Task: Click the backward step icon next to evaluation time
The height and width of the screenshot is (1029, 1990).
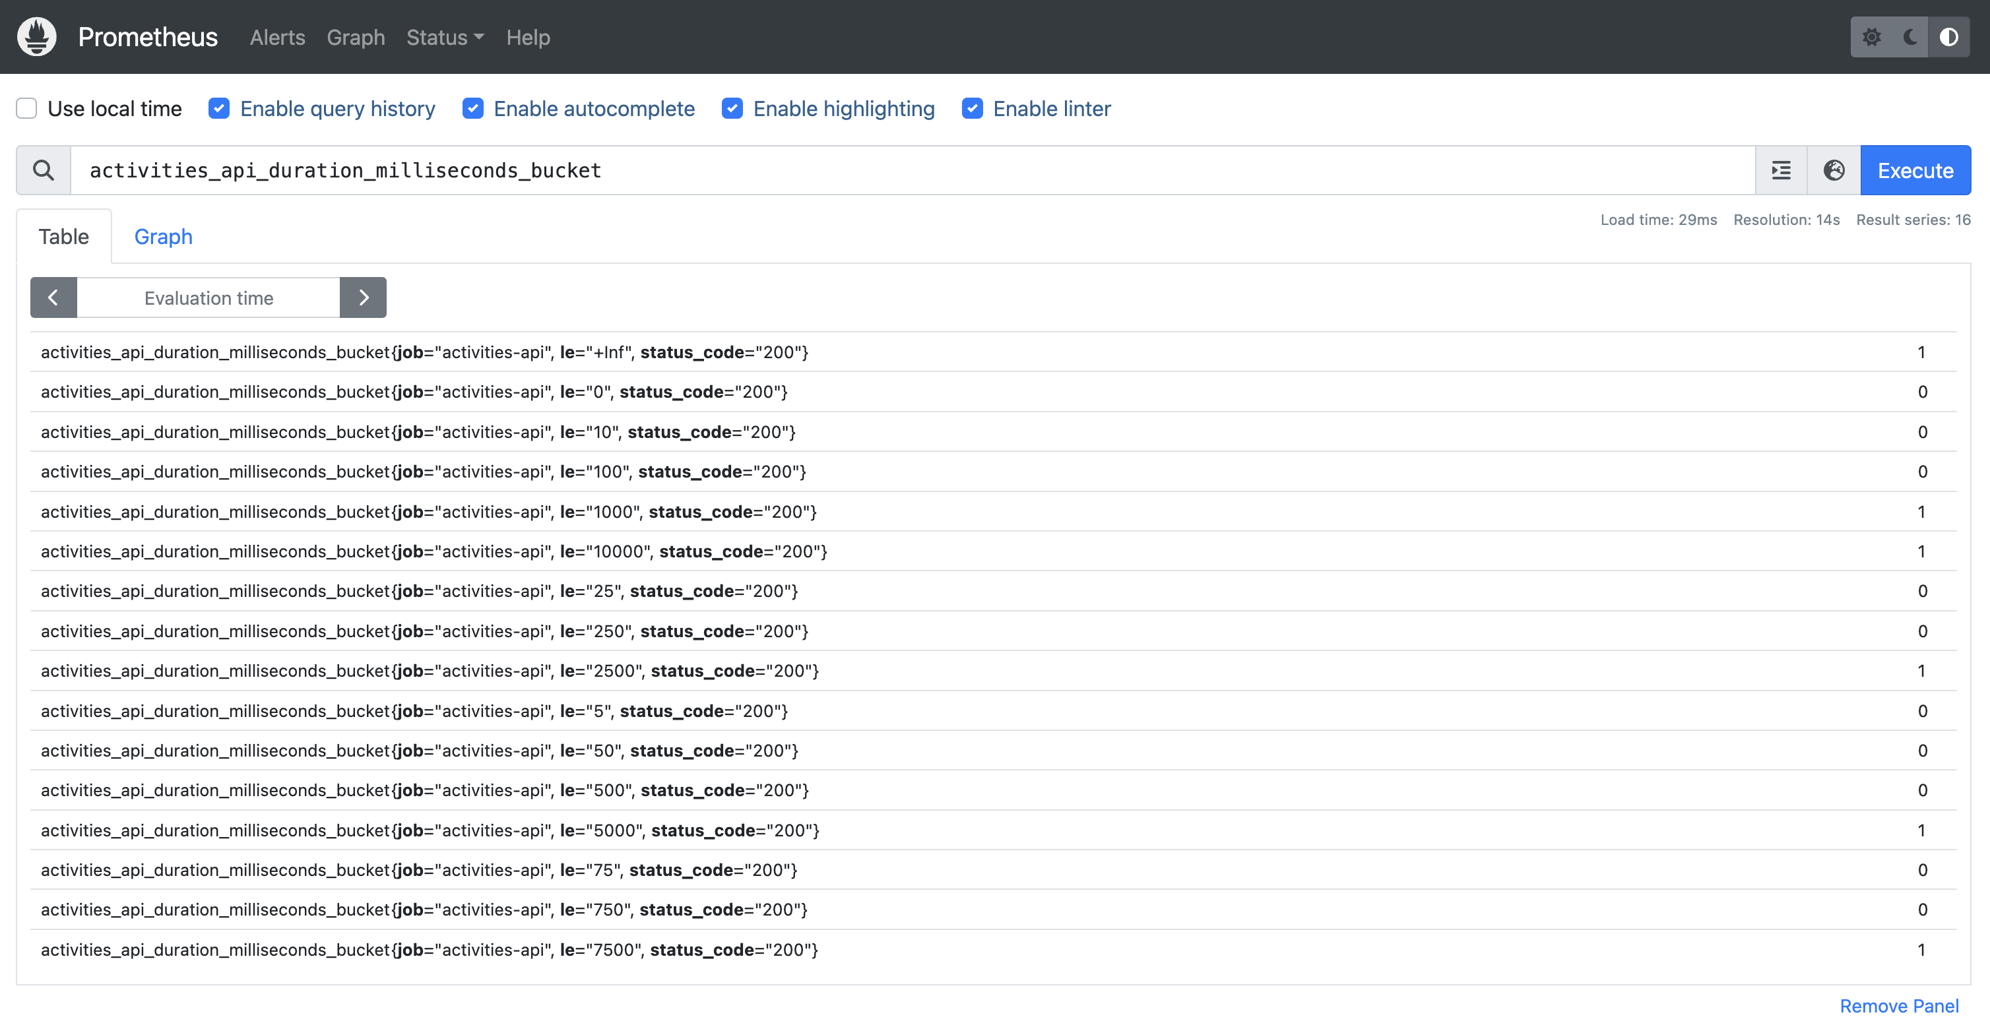Action: pyautogui.click(x=54, y=297)
